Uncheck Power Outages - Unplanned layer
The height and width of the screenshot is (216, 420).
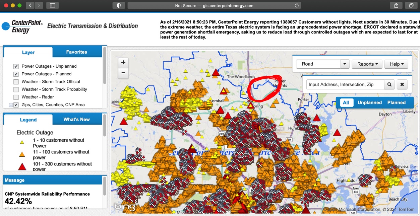[x=16, y=66]
